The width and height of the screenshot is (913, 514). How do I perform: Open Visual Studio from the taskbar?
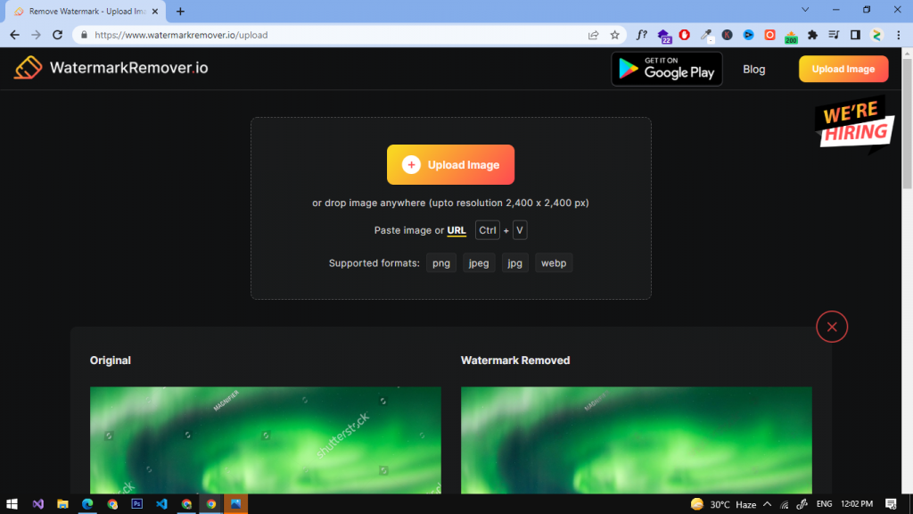pos(37,504)
